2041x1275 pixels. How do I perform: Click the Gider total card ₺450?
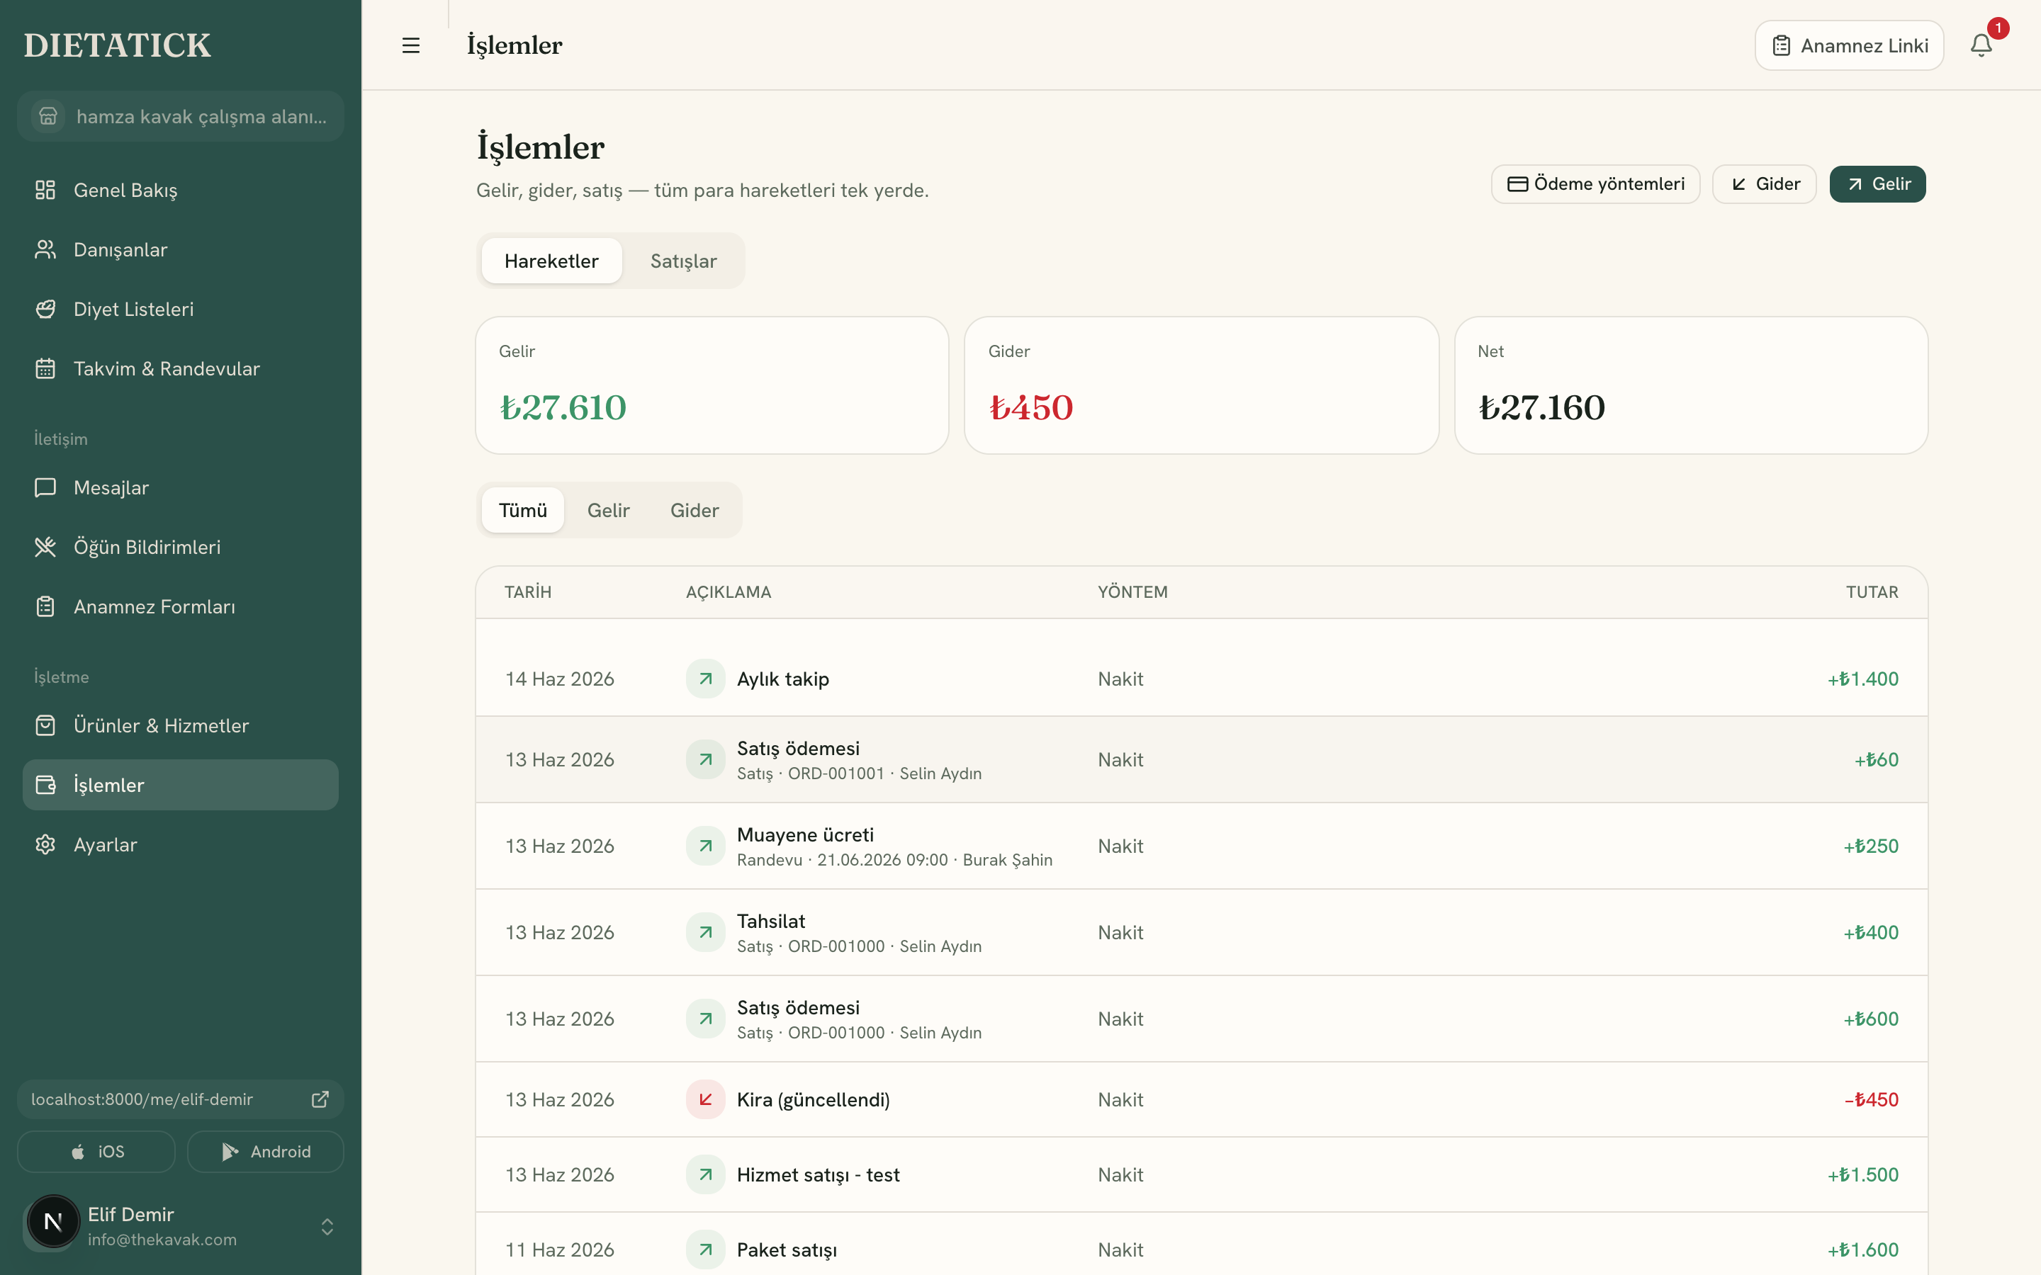[x=1201, y=385]
